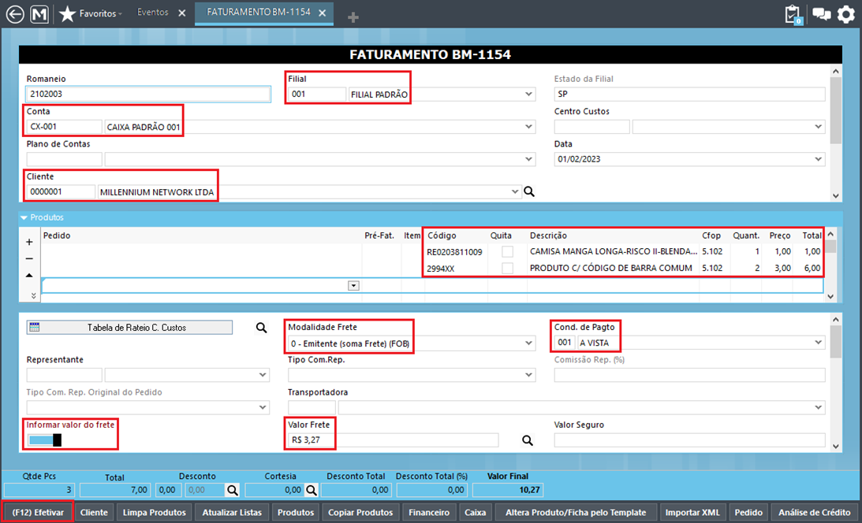The height and width of the screenshot is (523, 862).
Task: Open the Plano de Contas dropdown
Action: (528, 159)
